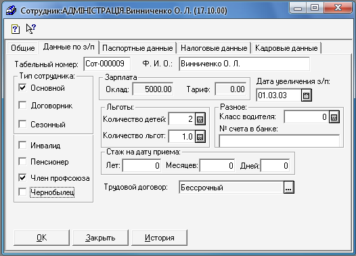
Task: Tick the Чернобылец checkbox
Action: 22,192
